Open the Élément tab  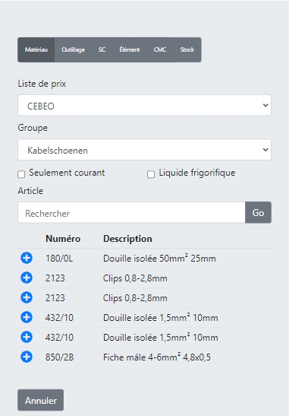pos(130,50)
